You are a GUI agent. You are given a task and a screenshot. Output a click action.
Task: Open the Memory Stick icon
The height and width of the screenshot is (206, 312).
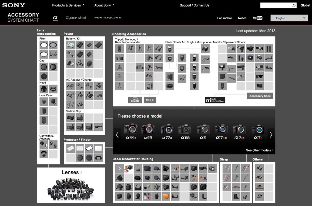260,187
